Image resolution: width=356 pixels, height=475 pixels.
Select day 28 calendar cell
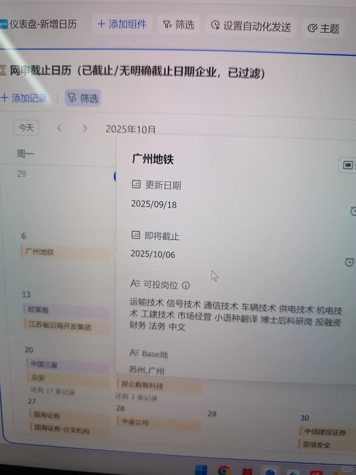pyautogui.click(x=120, y=408)
